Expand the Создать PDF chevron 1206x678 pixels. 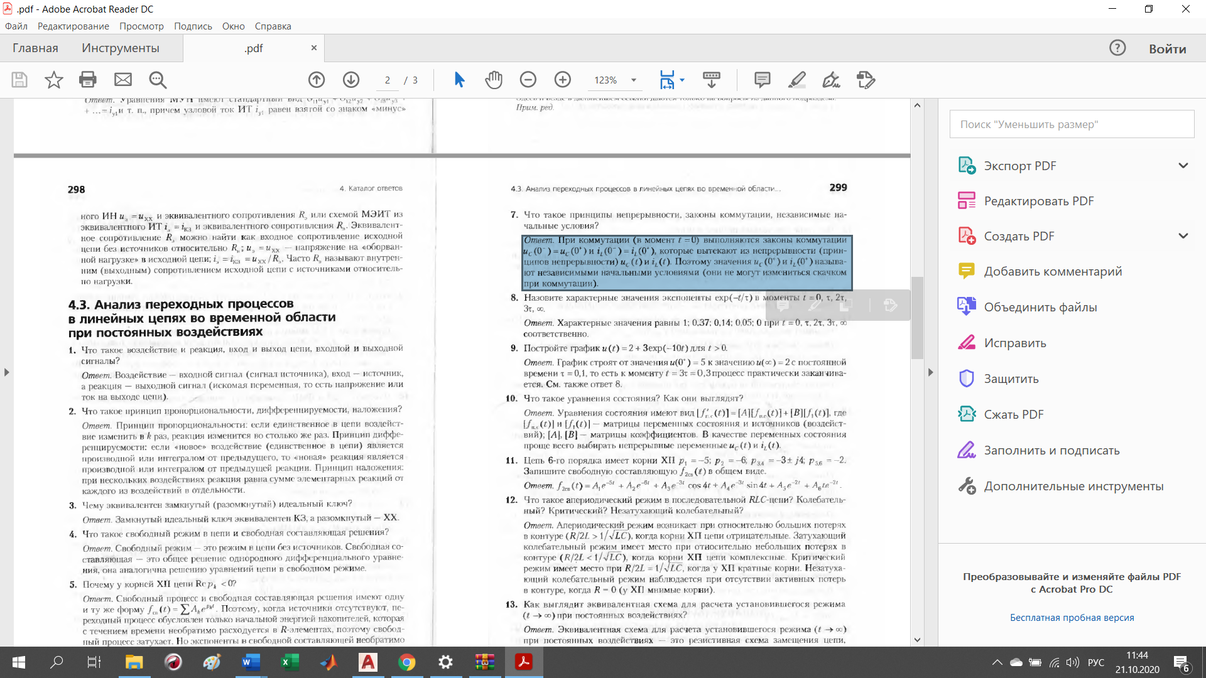pos(1183,236)
